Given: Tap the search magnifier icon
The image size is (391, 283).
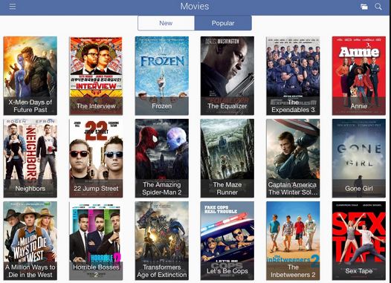Looking at the screenshot, I should pos(378,7).
